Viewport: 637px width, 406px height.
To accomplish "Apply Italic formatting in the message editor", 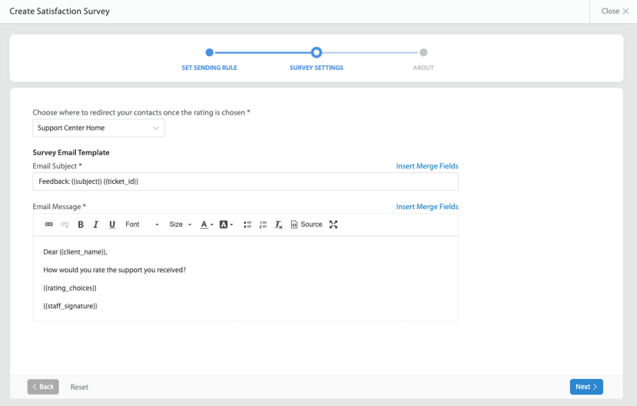I will click(96, 224).
